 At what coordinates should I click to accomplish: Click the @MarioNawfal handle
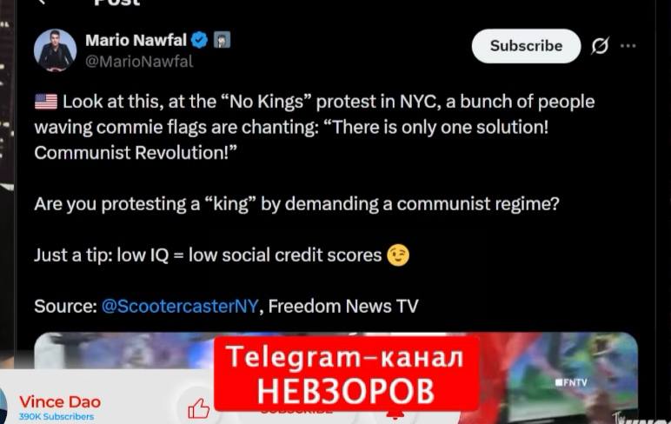(x=139, y=62)
